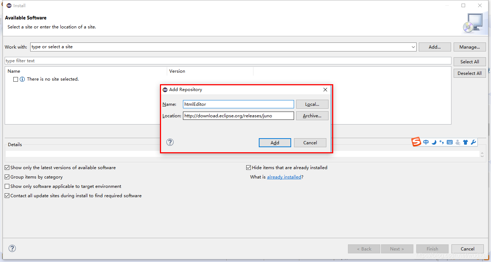Screen dimensions: 491x262
Task: Click the Eclipse icon in Add Repository title
Action: point(165,90)
